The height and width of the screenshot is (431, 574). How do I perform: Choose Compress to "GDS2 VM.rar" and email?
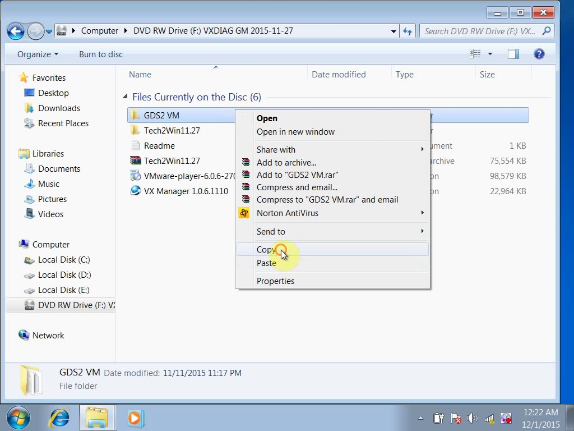[x=332, y=200]
